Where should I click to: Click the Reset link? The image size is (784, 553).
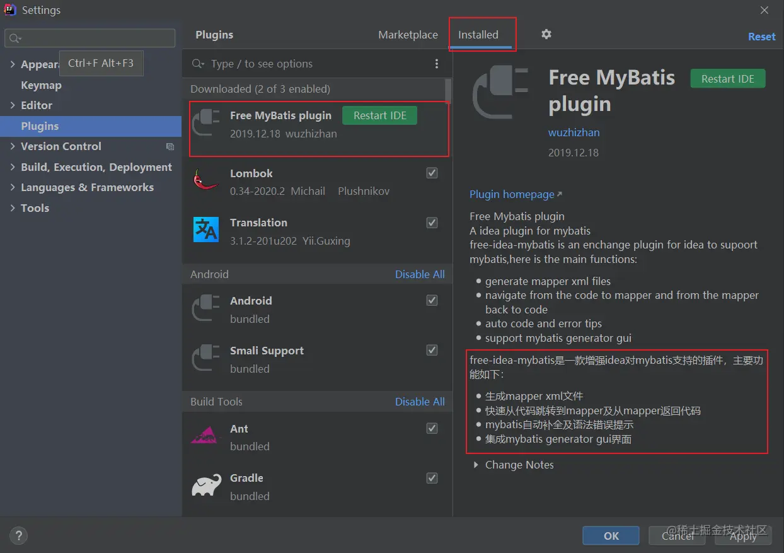click(761, 37)
